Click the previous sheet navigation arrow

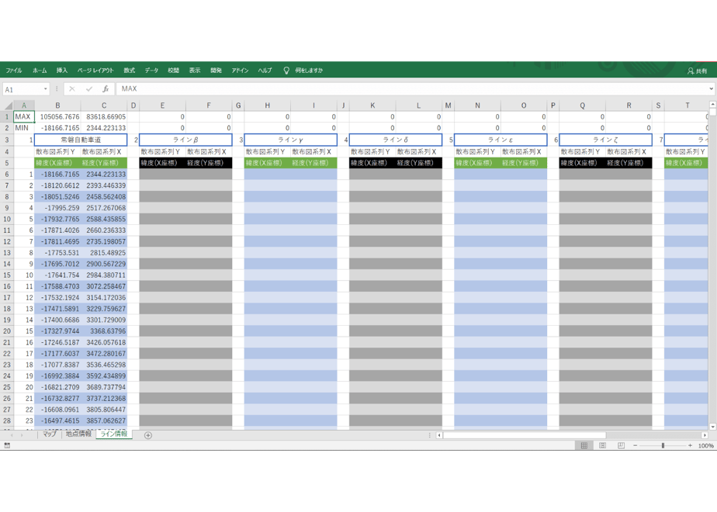[12, 435]
